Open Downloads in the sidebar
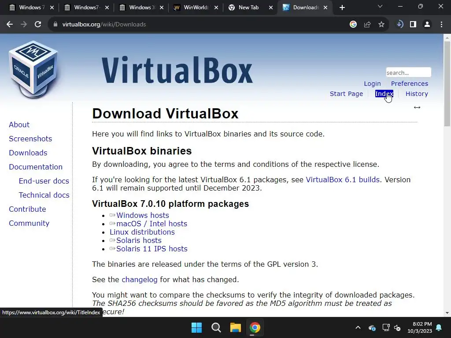This screenshot has height=338, width=451. tap(28, 153)
